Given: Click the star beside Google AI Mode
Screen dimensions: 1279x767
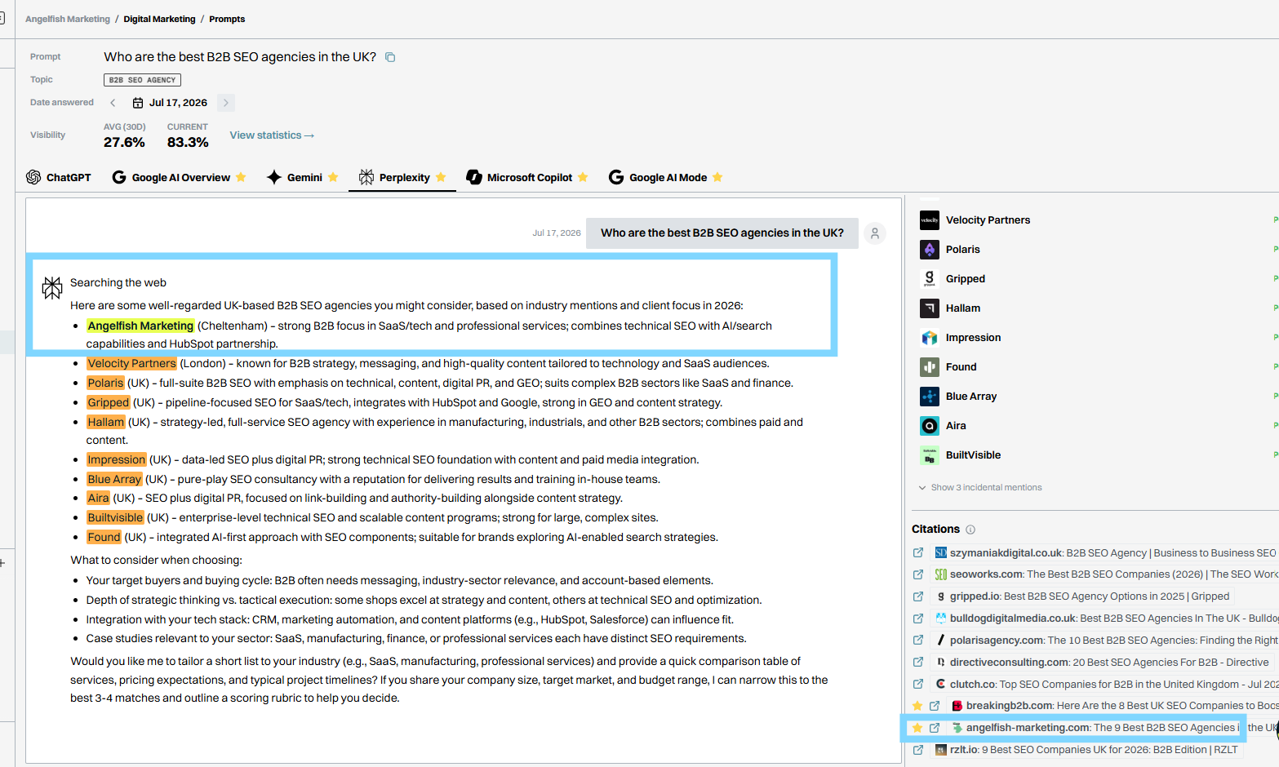Looking at the screenshot, I should tap(717, 177).
